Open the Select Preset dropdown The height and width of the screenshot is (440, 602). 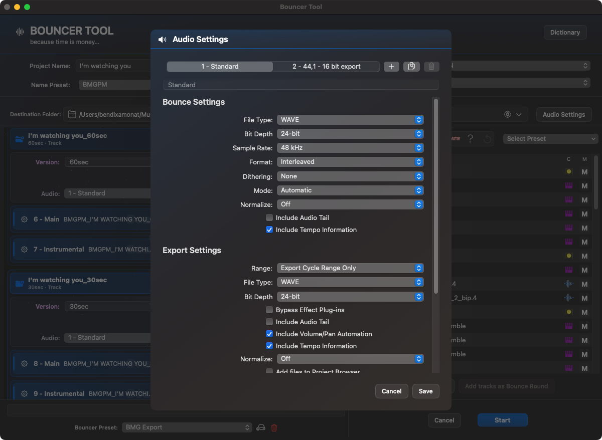(x=550, y=139)
